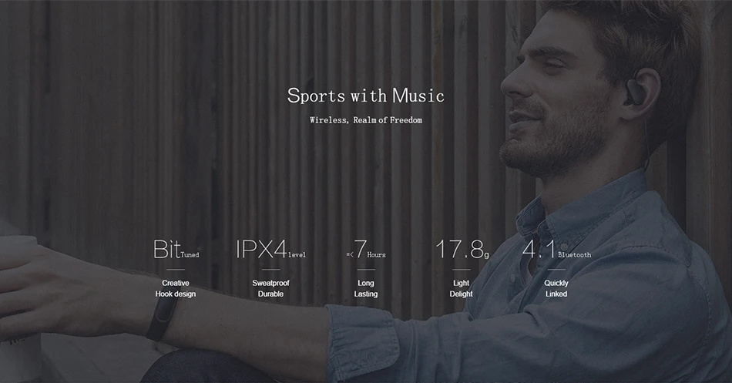Click the 'Quickly Linked' caption
Image resolution: width=732 pixels, height=383 pixels.
pos(556,288)
